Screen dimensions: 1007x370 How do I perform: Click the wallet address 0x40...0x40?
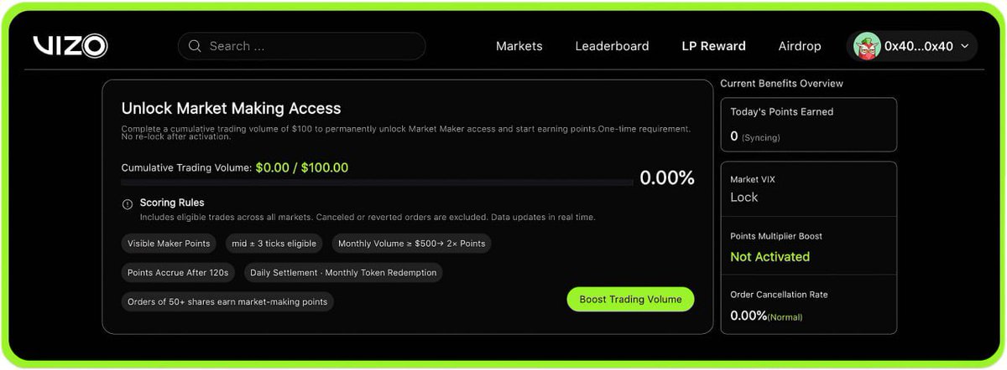coord(919,47)
